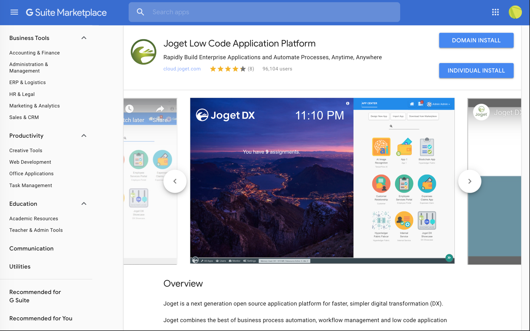The image size is (530, 331).
Task: Select the Task Management category
Action: (x=30, y=185)
